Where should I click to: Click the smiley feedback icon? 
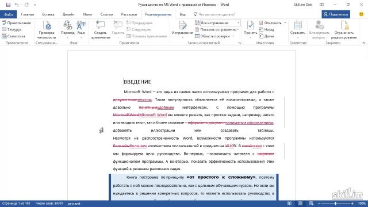[361, 14]
